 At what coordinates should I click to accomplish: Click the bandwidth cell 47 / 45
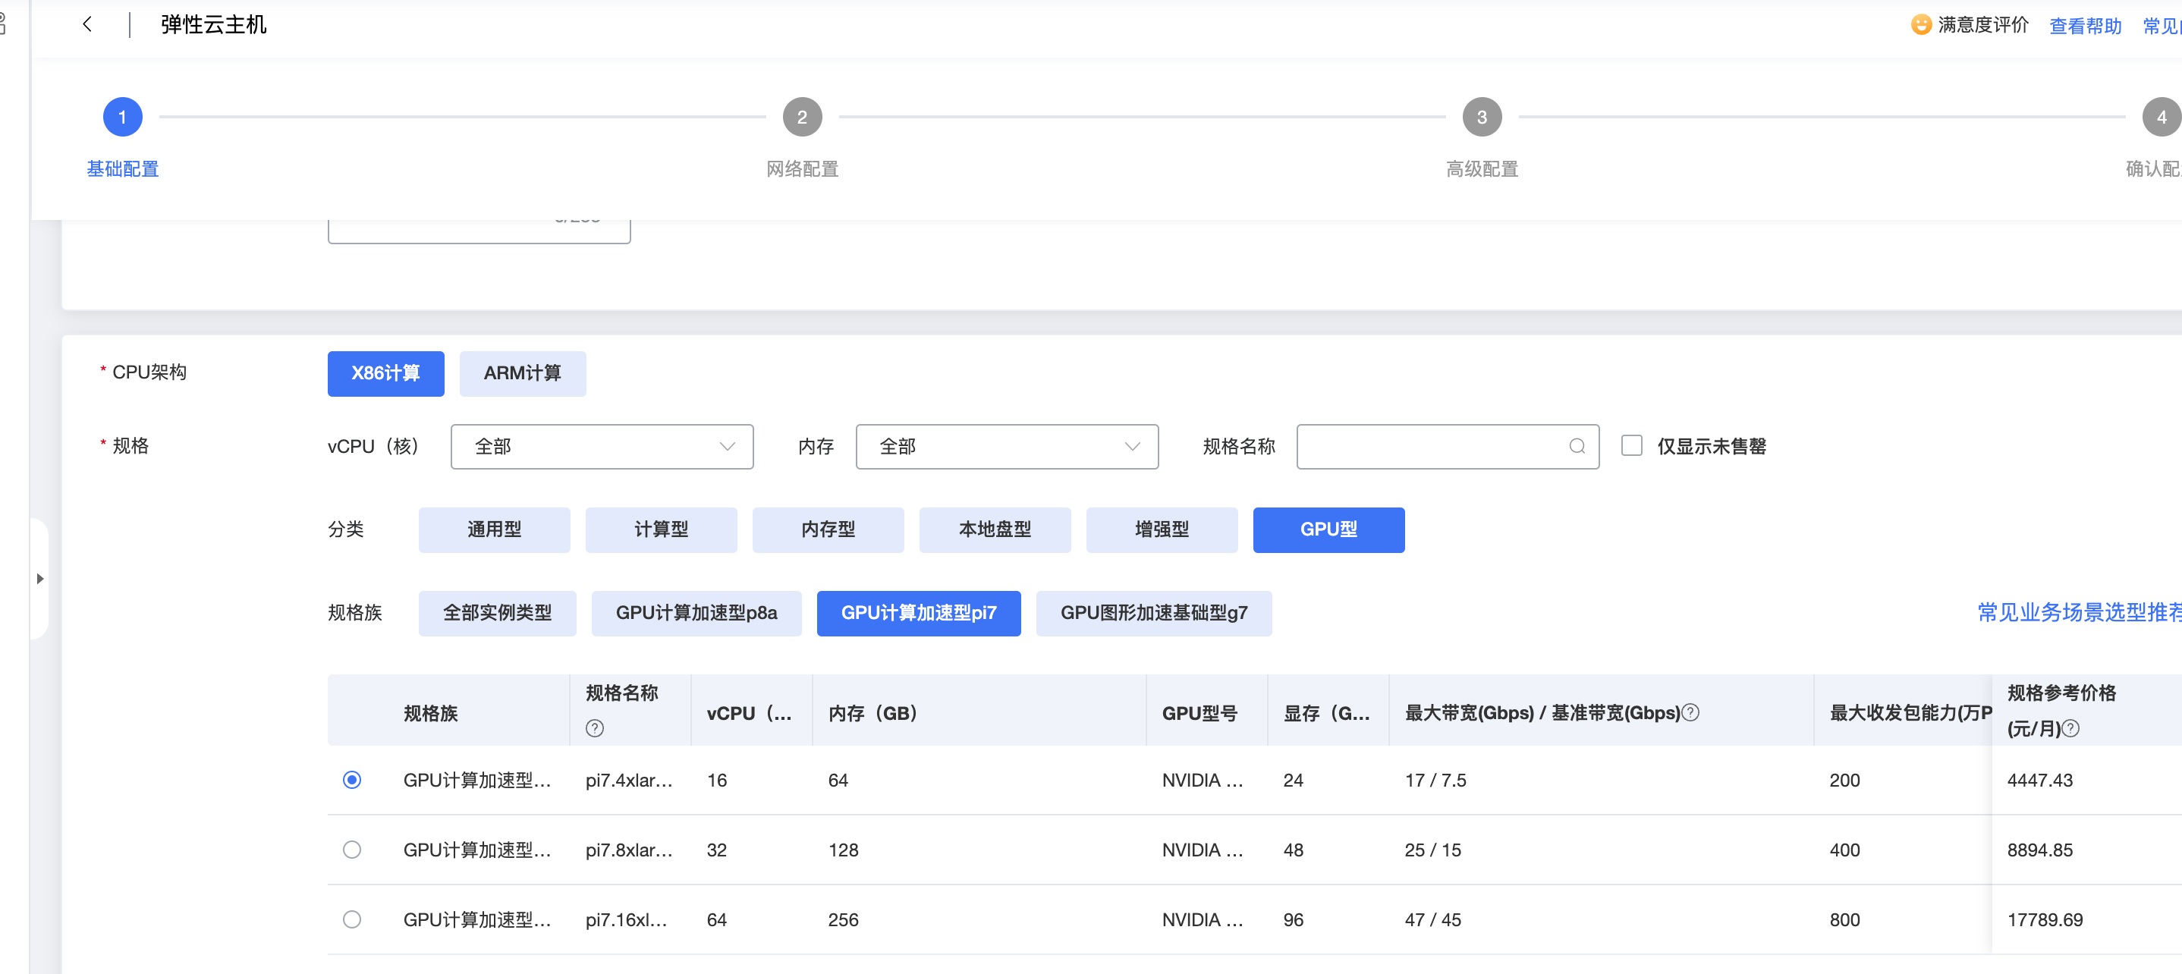pos(1432,919)
